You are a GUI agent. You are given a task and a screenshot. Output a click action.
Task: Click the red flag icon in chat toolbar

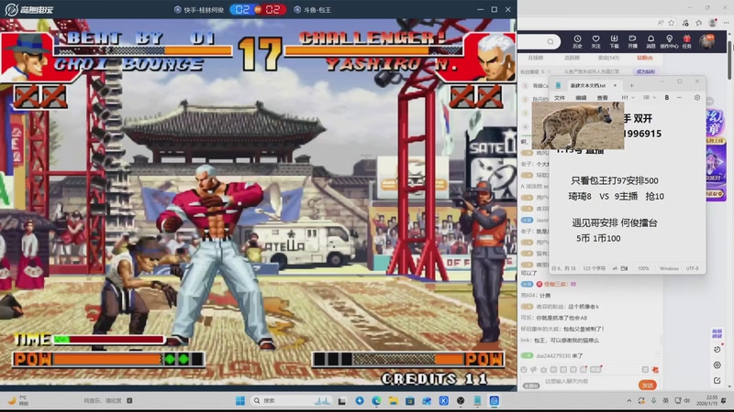tap(655, 370)
